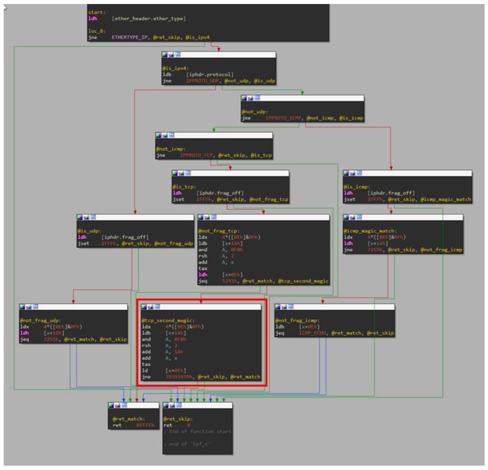
Task: Click the edit icon on @ret_skip node
Action: click(172, 406)
